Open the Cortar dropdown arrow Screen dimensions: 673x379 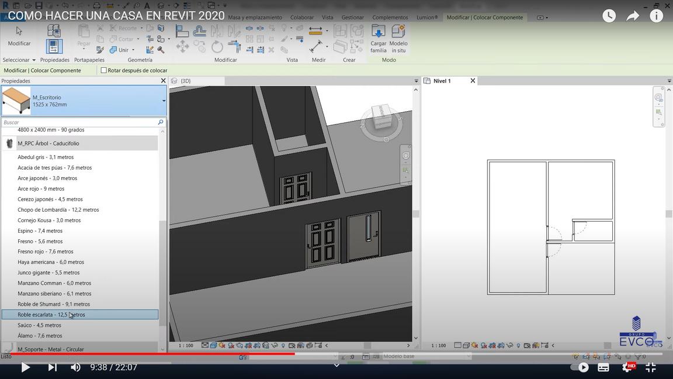click(138, 39)
